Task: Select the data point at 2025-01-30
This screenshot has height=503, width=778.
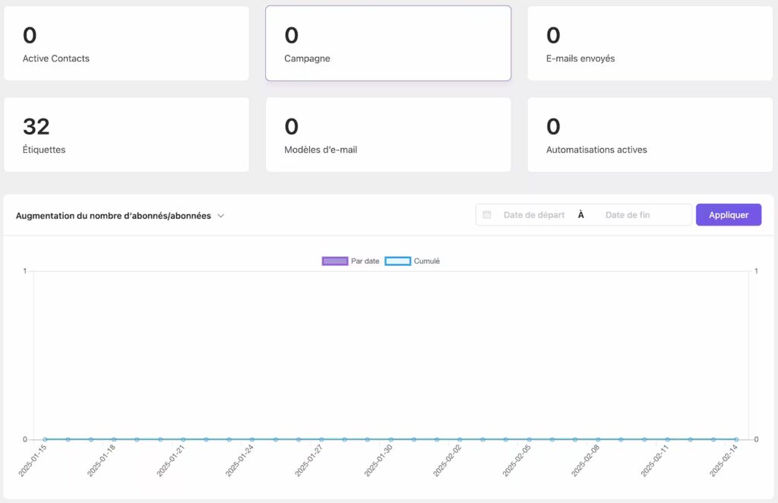Action: pos(391,439)
